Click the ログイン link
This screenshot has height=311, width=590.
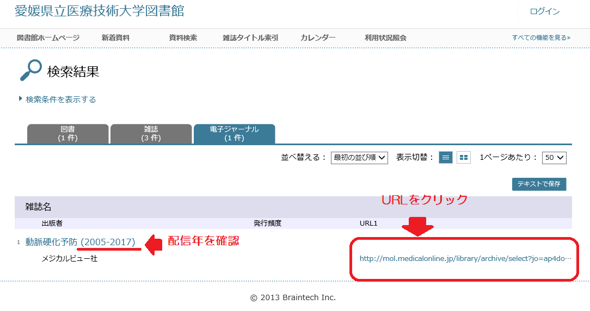(544, 11)
